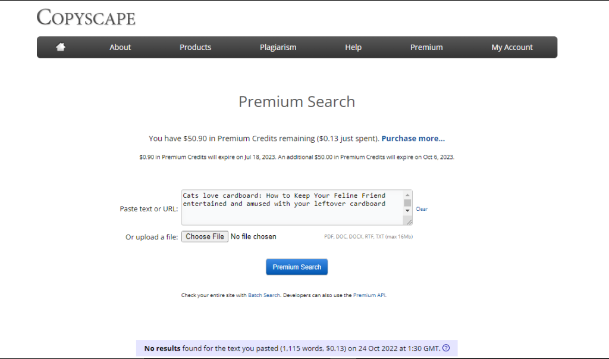Click the text box scroll up arrow
This screenshot has height=359, width=609.
coord(407,195)
